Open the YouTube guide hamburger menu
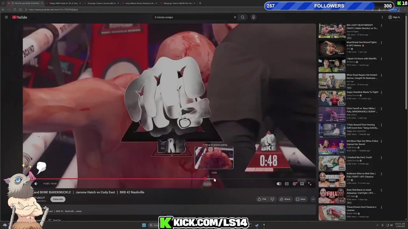 click(6, 17)
